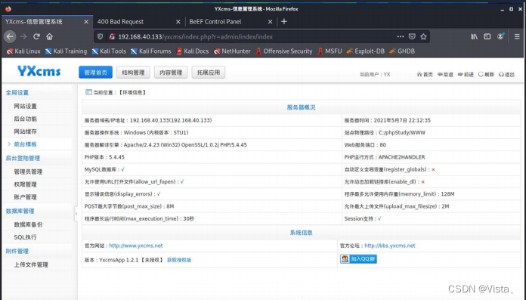Viewport: 526px width, 300px height.
Task: Collapse the left sidebar panel handle
Action: coord(76,213)
